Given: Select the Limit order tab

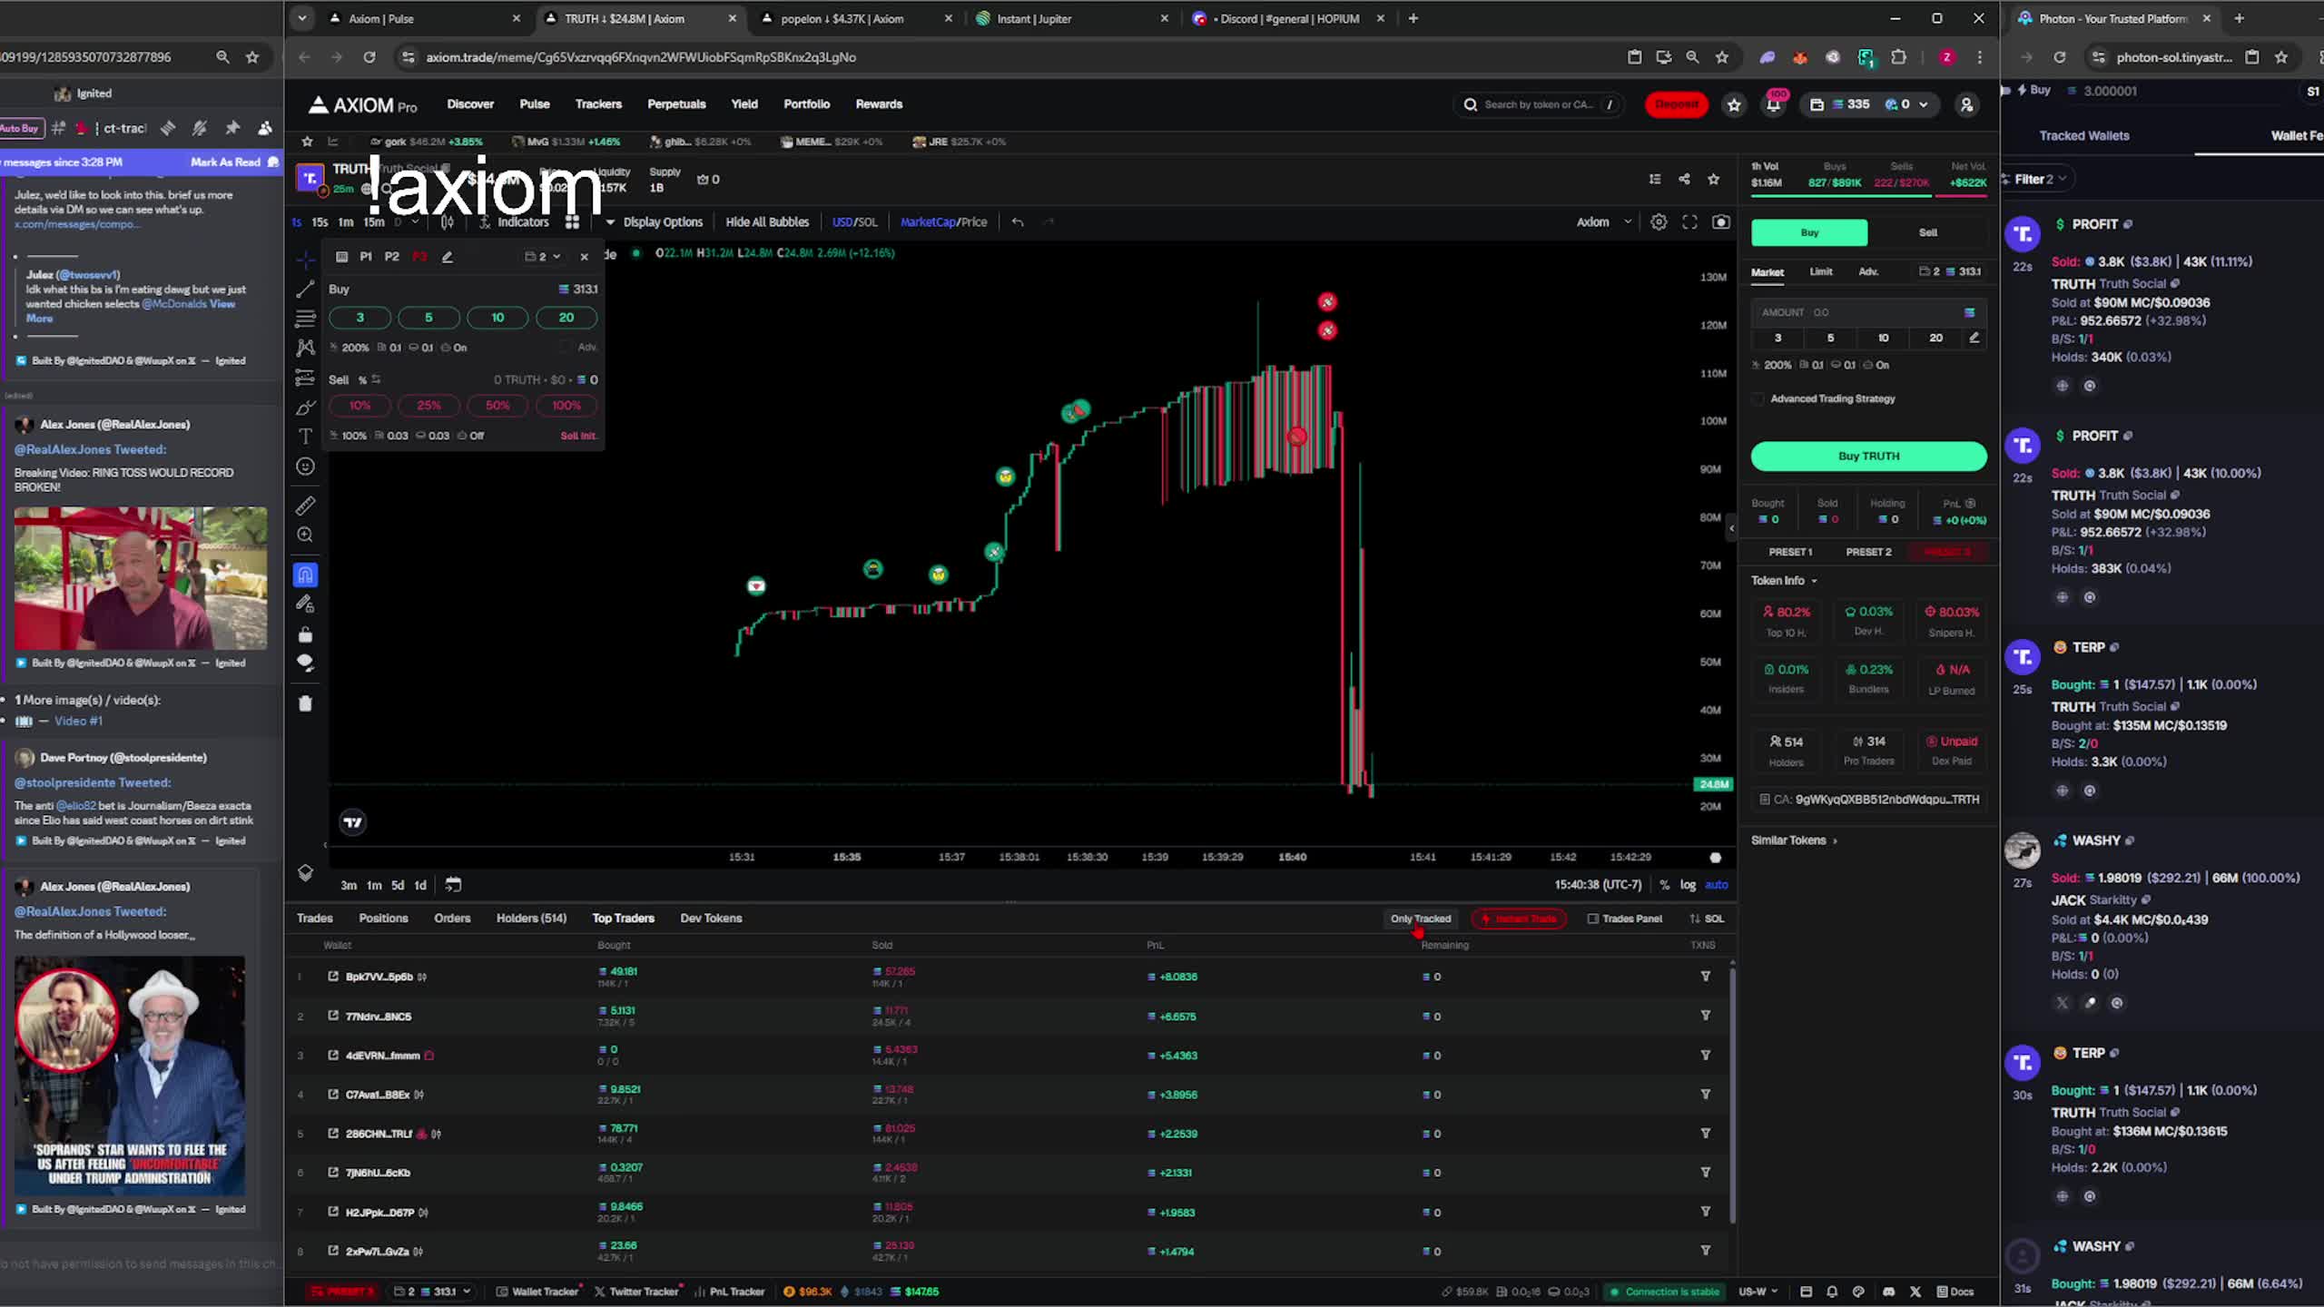Looking at the screenshot, I should pos(1820,271).
